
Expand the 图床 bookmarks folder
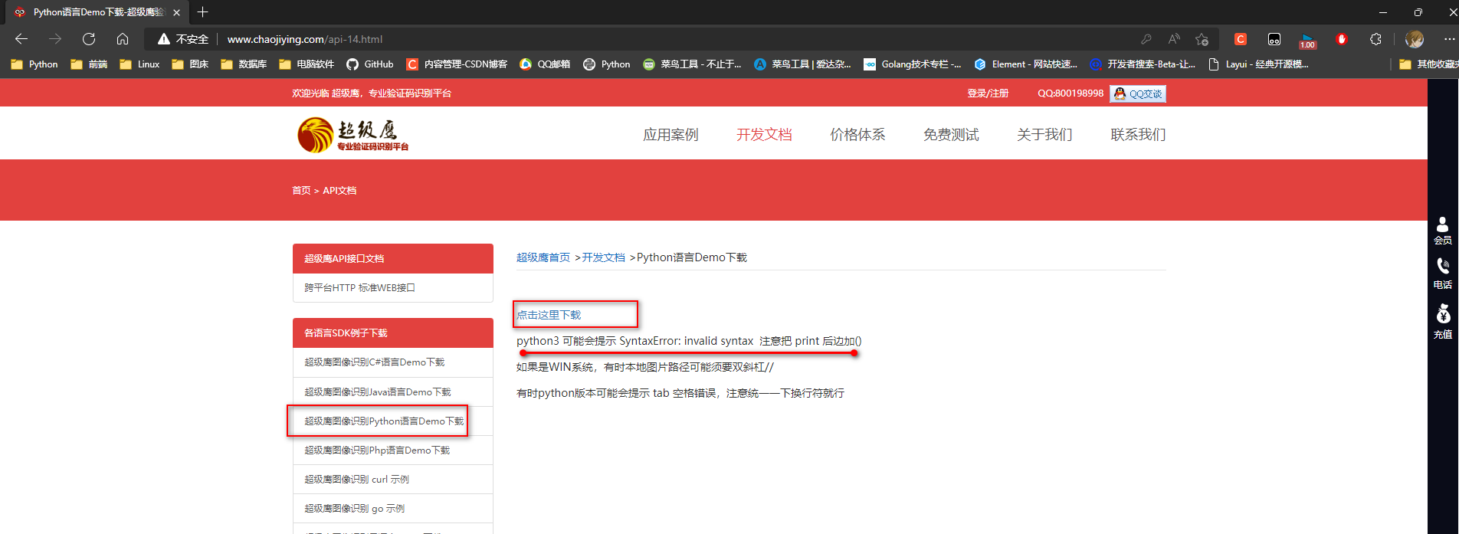pyautogui.click(x=190, y=64)
